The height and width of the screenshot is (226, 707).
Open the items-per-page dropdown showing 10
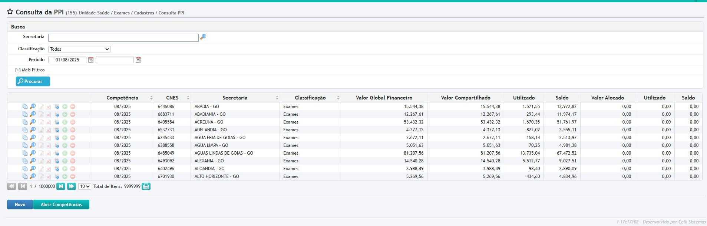coord(85,186)
